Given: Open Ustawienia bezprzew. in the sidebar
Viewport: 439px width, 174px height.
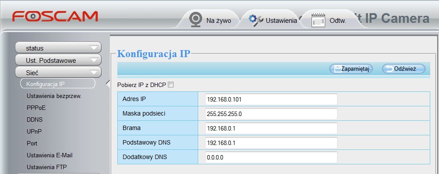Looking at the screenshot, I should coord(54,96).
